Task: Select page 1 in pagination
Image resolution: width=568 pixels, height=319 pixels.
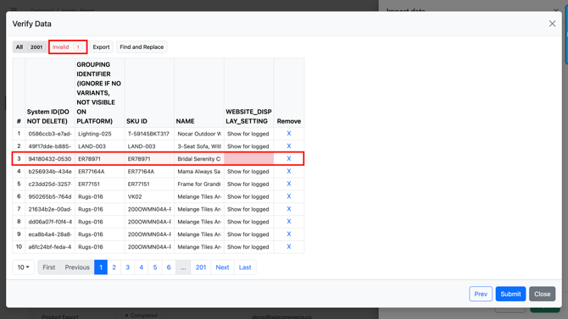Action: (101, 267)
